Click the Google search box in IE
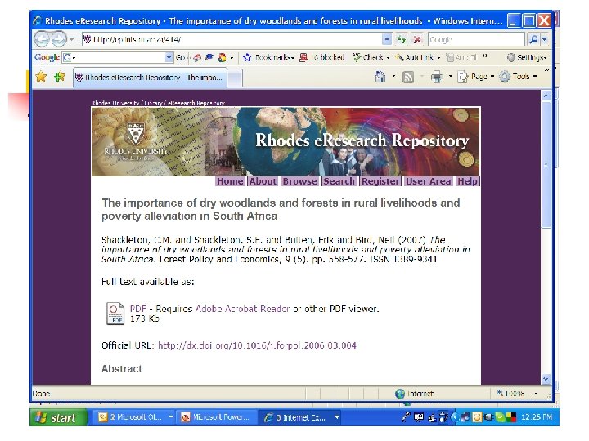The height and width of the screenshot is (441, 589). tap(475, 39)
